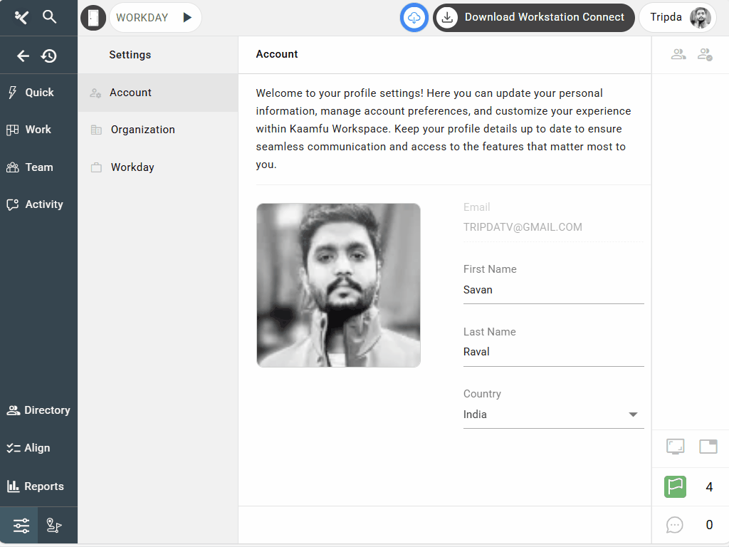This screenshot has width=729, height=547.
Task: Toggle the fullscreen monitor view icon
Action: click(x=675, y=447)
